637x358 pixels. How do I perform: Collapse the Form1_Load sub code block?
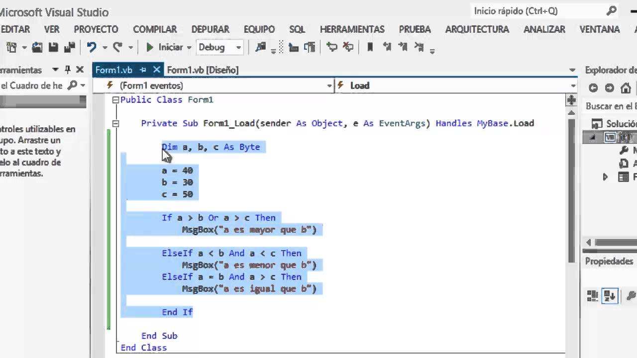115,123
